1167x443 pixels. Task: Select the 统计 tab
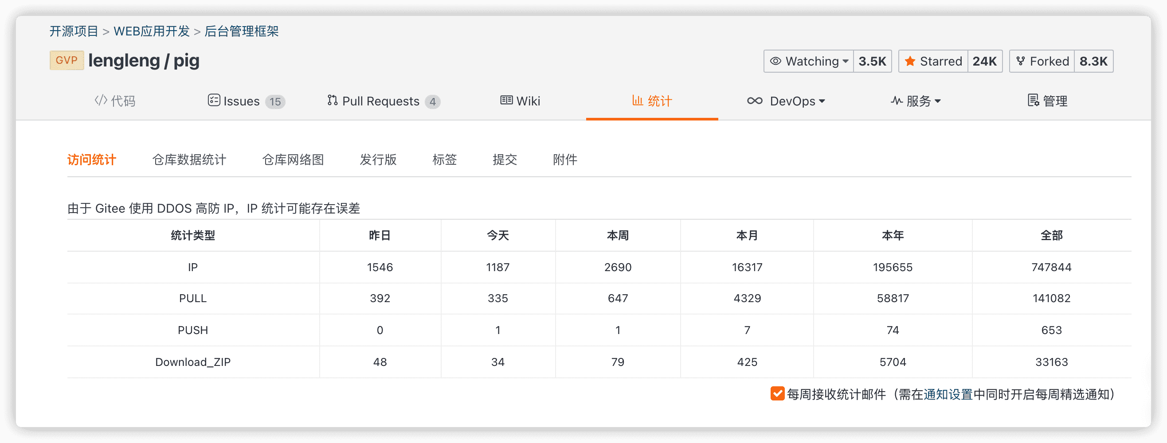coord(652,101)
